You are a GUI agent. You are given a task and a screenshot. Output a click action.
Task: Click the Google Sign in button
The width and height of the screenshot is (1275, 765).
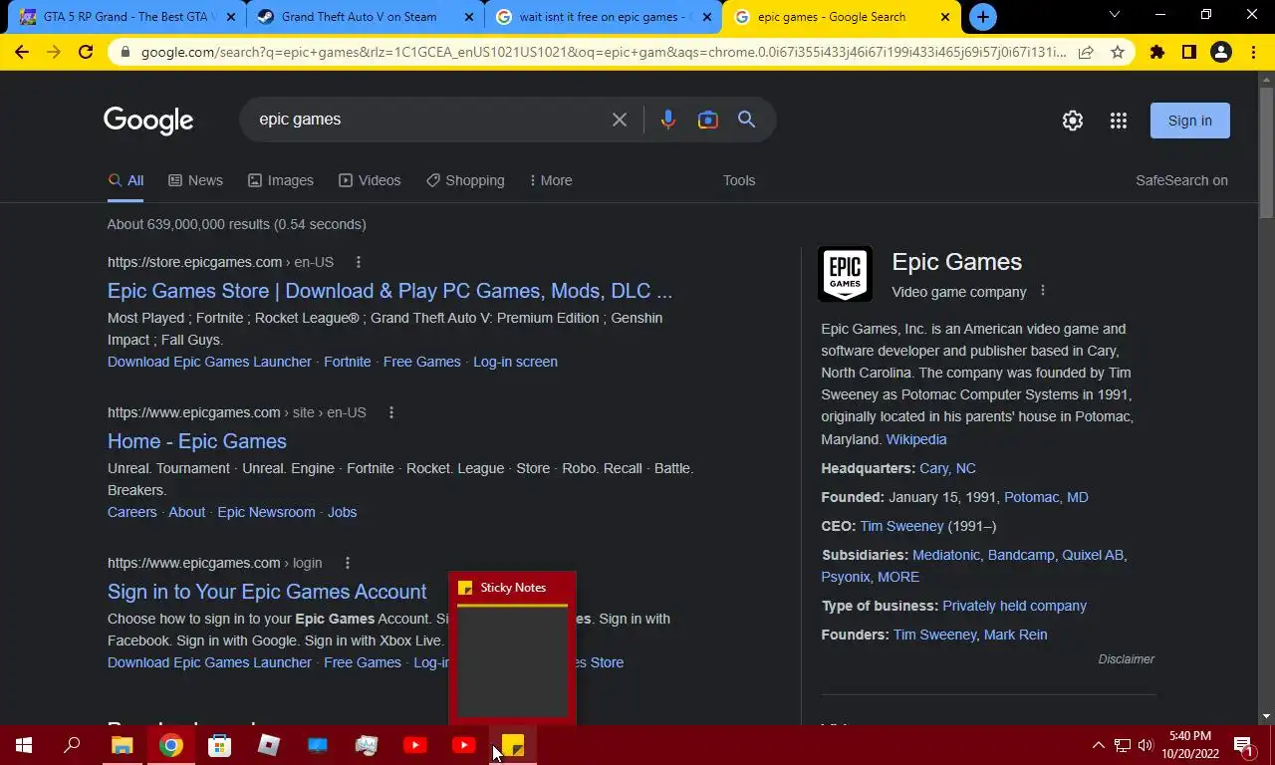point(1190,121)
